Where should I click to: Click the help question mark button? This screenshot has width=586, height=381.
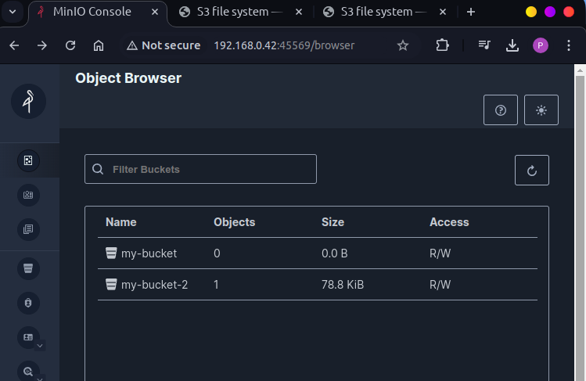point(501,110)
